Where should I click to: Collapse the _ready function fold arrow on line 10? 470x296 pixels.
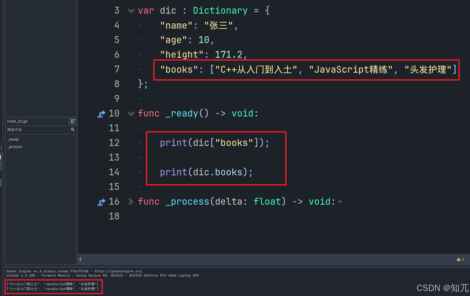(x=131, y=113)
